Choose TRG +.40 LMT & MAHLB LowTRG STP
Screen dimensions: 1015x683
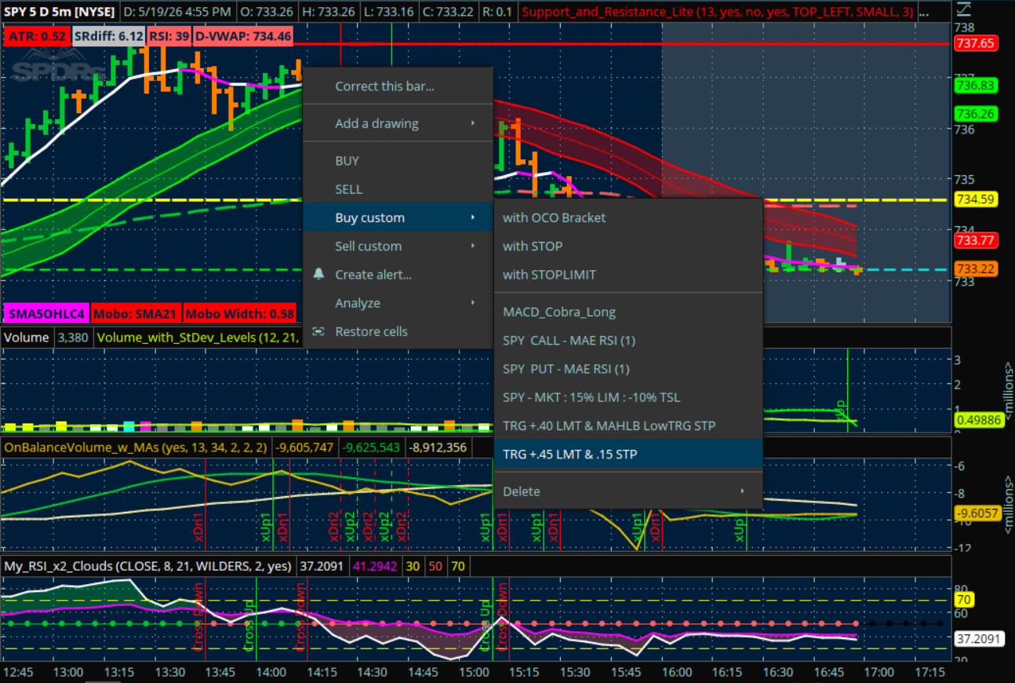click(628, 426)
